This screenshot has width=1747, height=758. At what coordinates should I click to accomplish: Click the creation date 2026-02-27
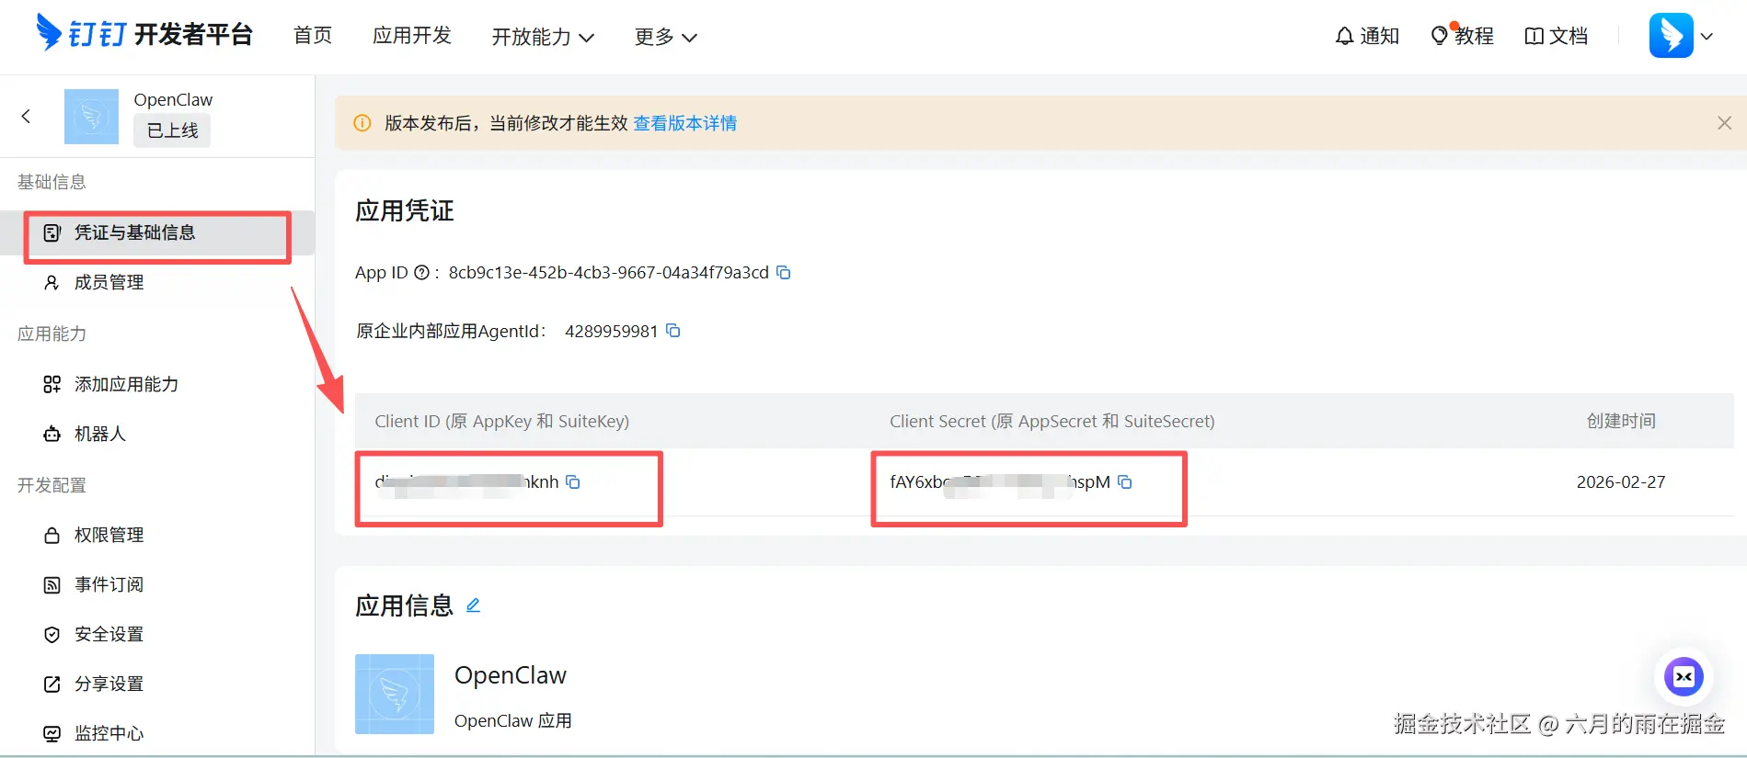coord(1621,482)
